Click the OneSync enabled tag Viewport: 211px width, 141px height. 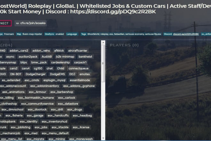click(x=54, y=34)
